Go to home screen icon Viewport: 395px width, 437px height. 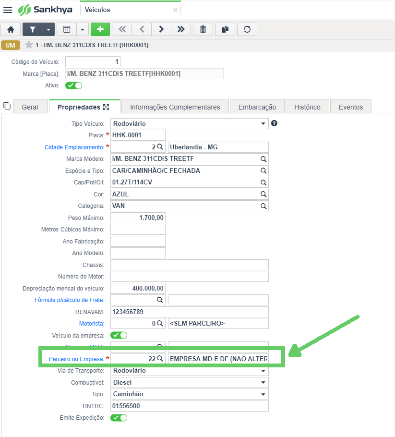[11, 29]
